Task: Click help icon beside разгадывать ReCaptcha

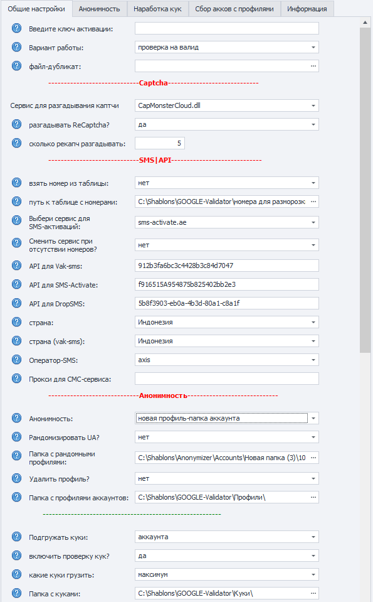Action: 16,124
